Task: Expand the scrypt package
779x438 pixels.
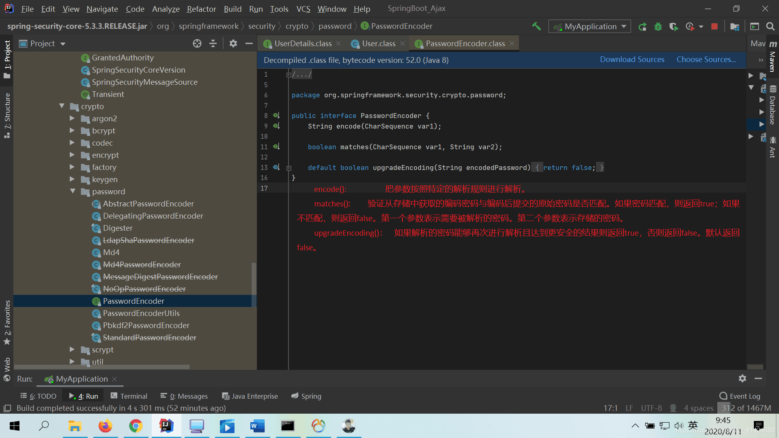Action: click(x=72, y=350)
